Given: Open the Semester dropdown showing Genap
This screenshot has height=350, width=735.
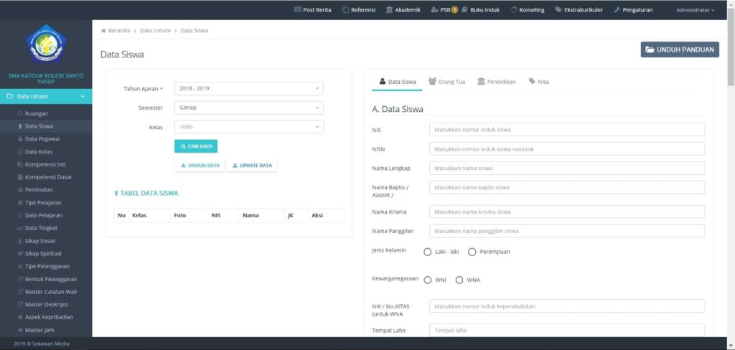Looking at the screenshot, I should click(249, 108).
